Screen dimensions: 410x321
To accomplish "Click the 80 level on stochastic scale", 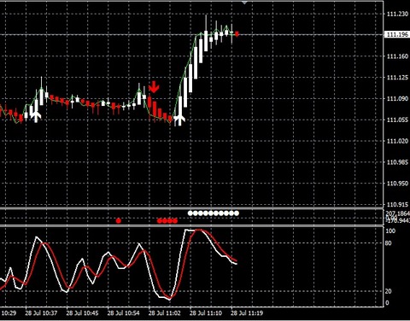I will 388,243.
